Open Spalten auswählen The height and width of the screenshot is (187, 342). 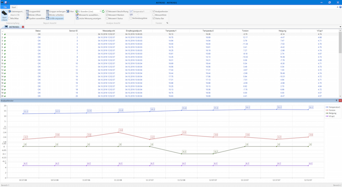point(35,18)
